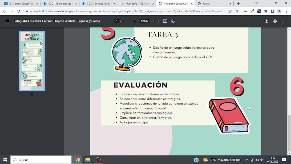Switch to the Correo EducaMadrid tab
This screenshot has width=291, height=164.
pyautogui.click(x=21, y=4)
